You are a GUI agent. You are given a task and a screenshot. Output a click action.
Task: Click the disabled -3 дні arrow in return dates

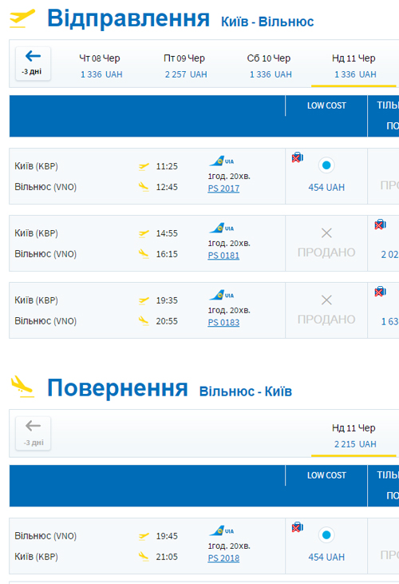[x=33, y=433]
